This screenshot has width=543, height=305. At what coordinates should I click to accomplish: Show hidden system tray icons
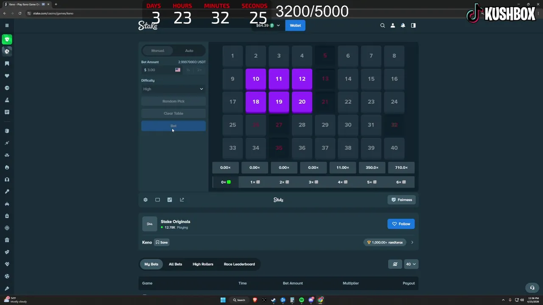click(x=503, y=300)
